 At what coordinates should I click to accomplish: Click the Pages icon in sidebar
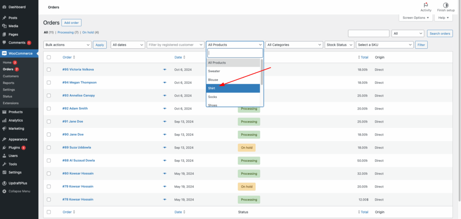pos(5,34)
